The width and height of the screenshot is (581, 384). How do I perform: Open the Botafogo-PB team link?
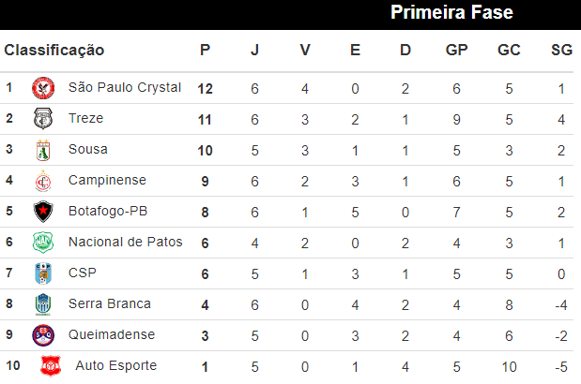tap(108, 211)
